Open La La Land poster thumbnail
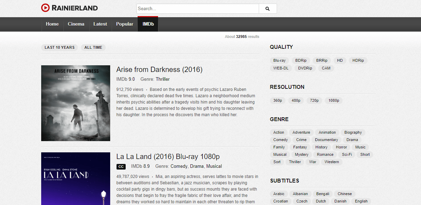Viewport: 421px width, 205px height. (76, 179)
